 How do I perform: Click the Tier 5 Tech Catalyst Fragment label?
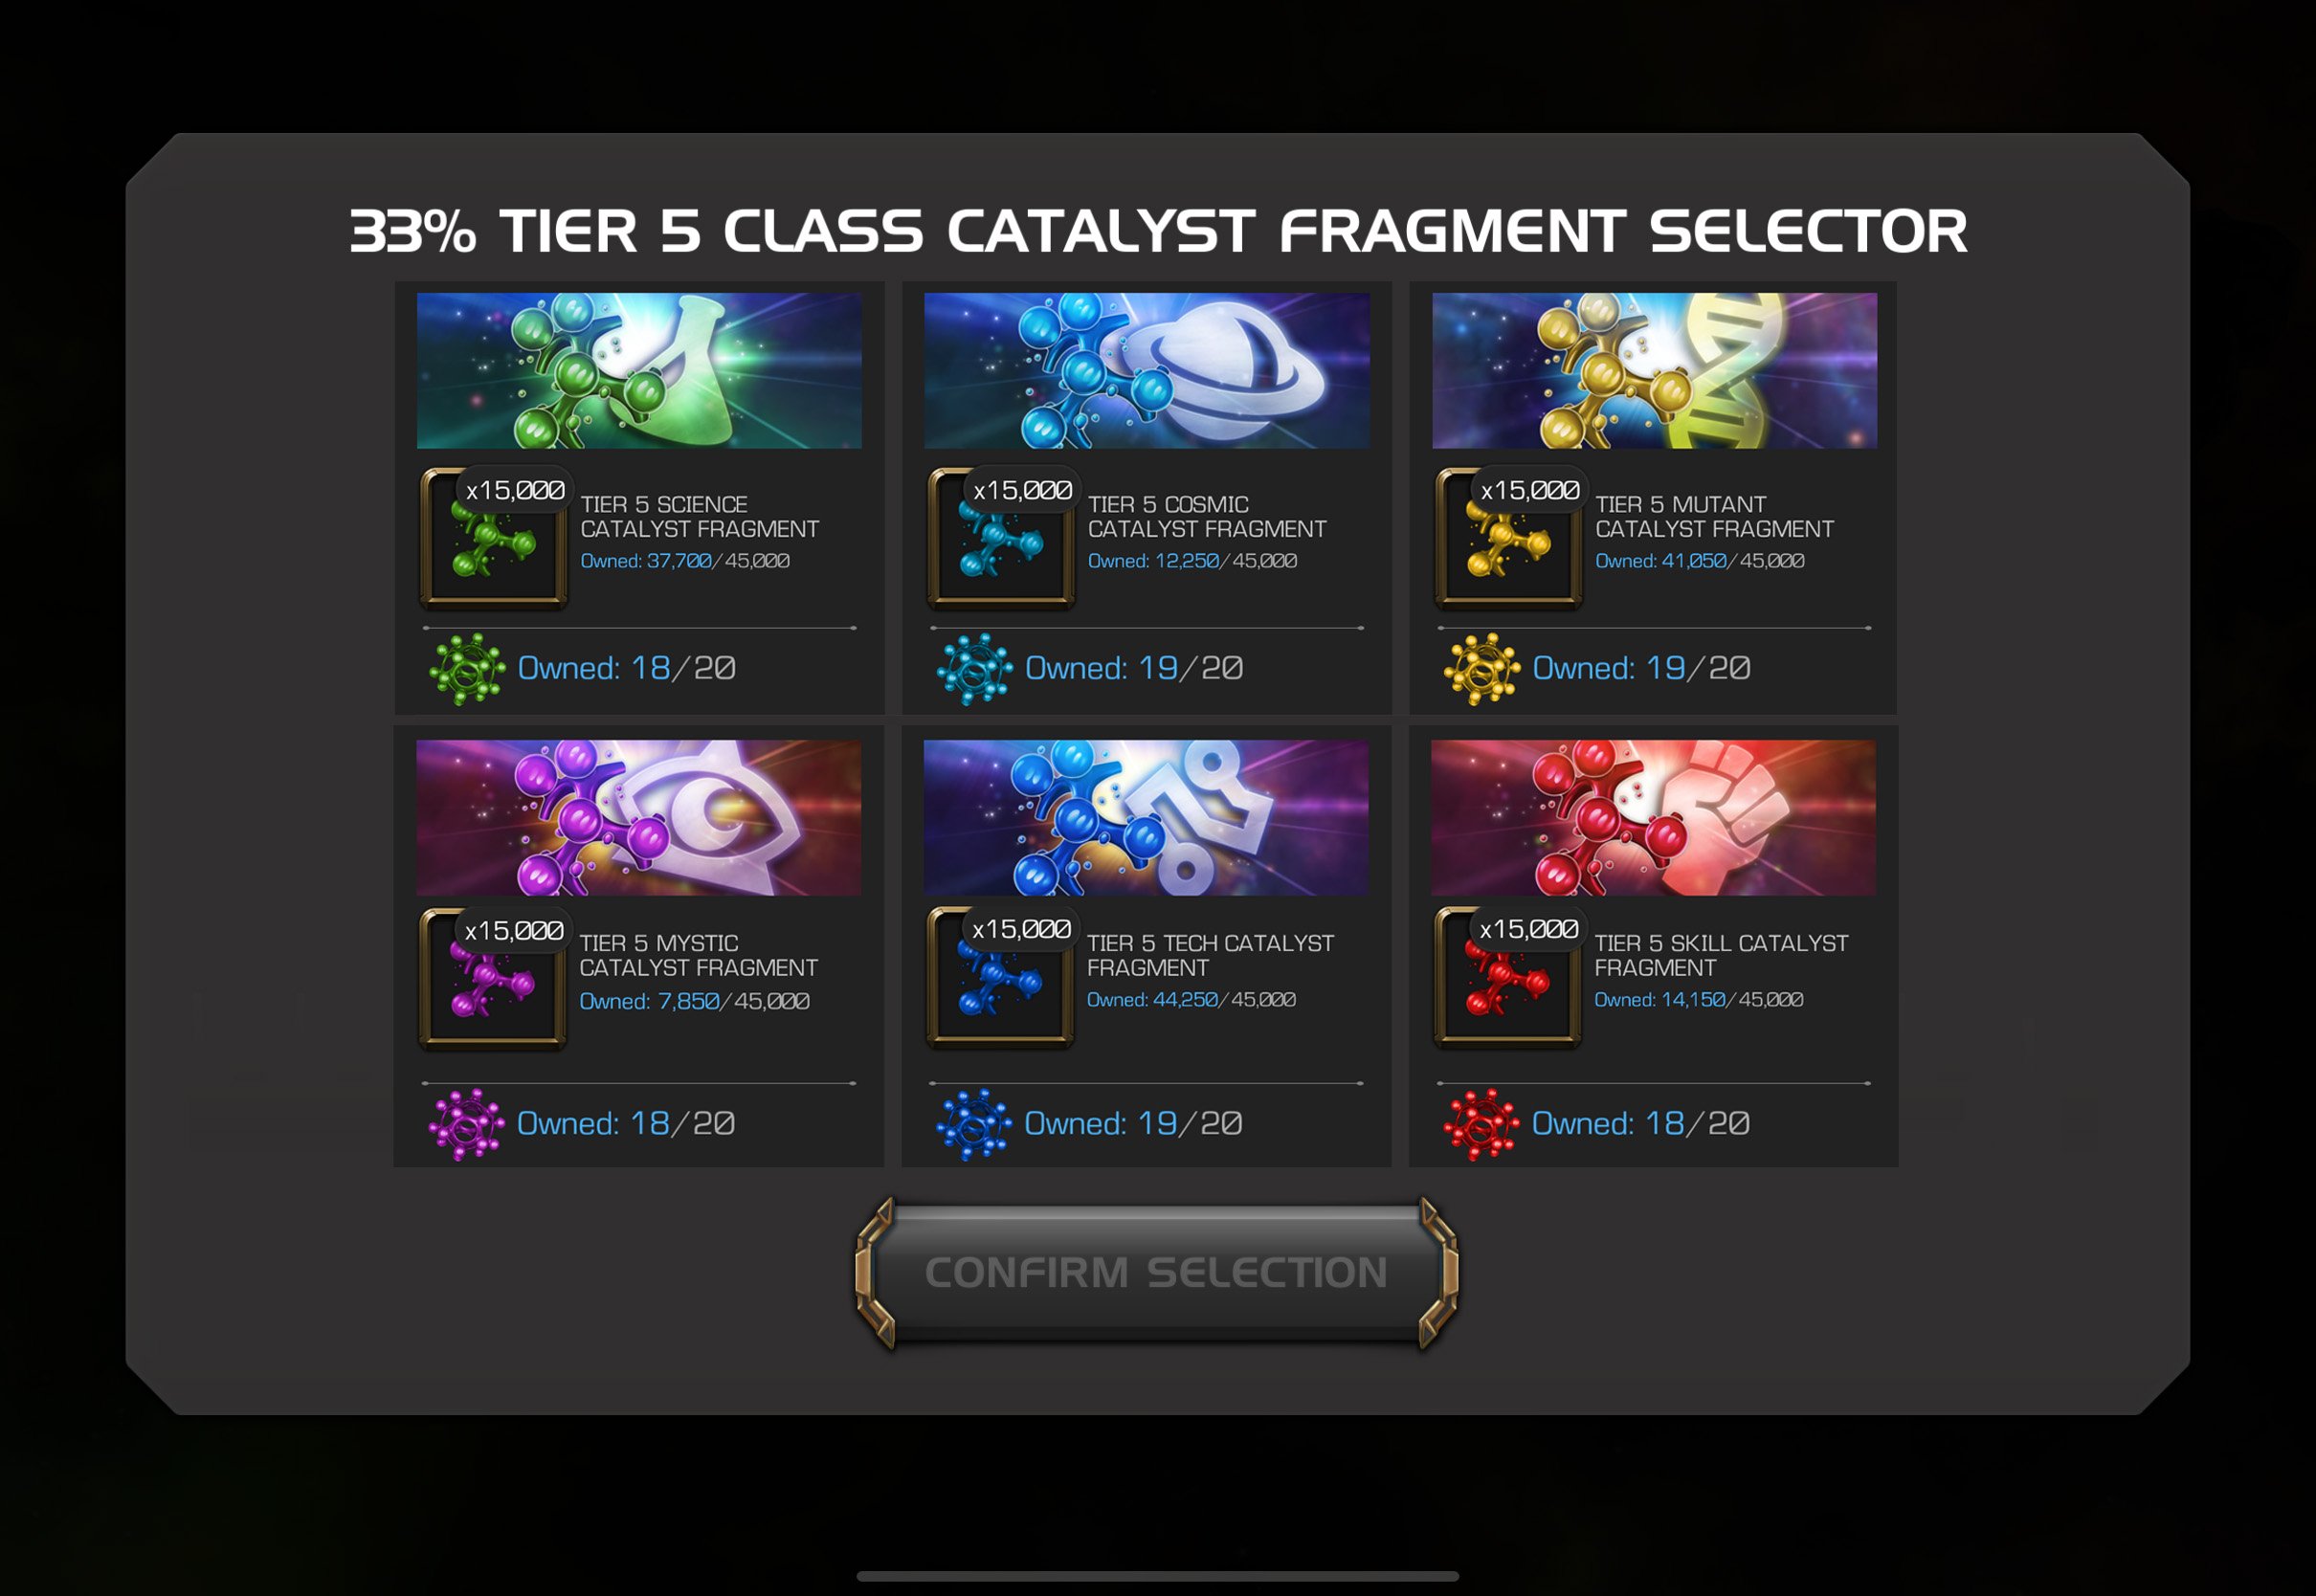pos(1210,955)
